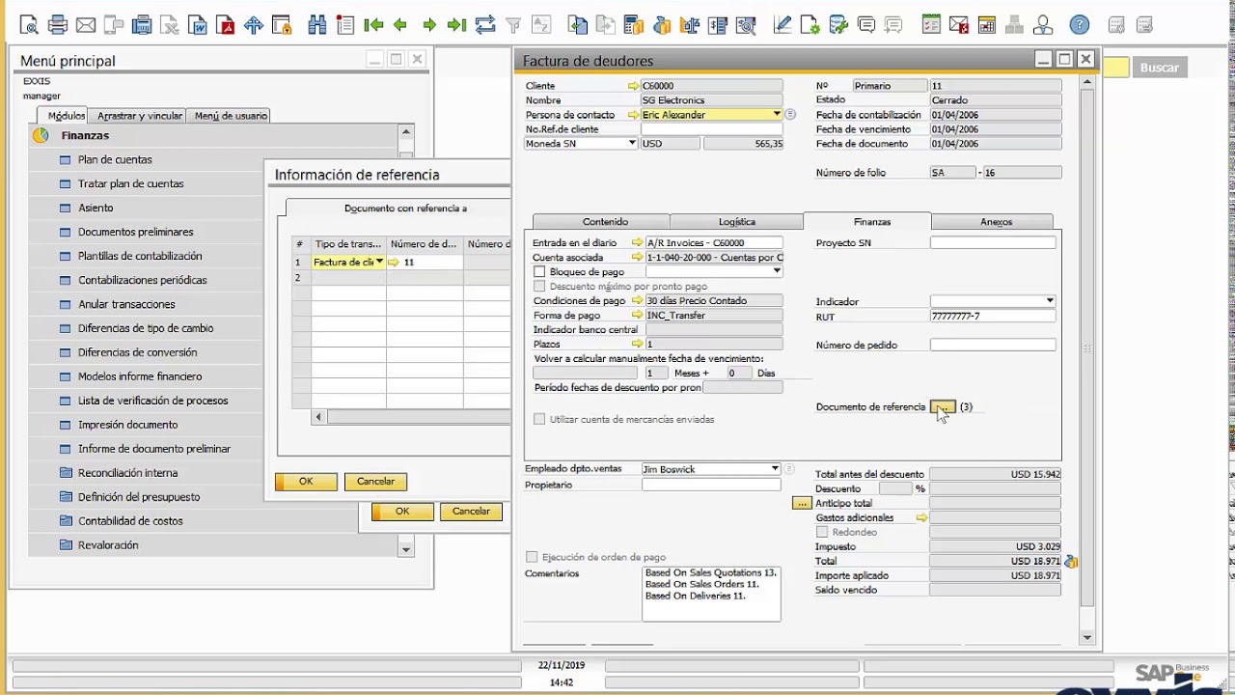
Task: Click the No.Ref.de cliente input field
Action: click(712, 129)
